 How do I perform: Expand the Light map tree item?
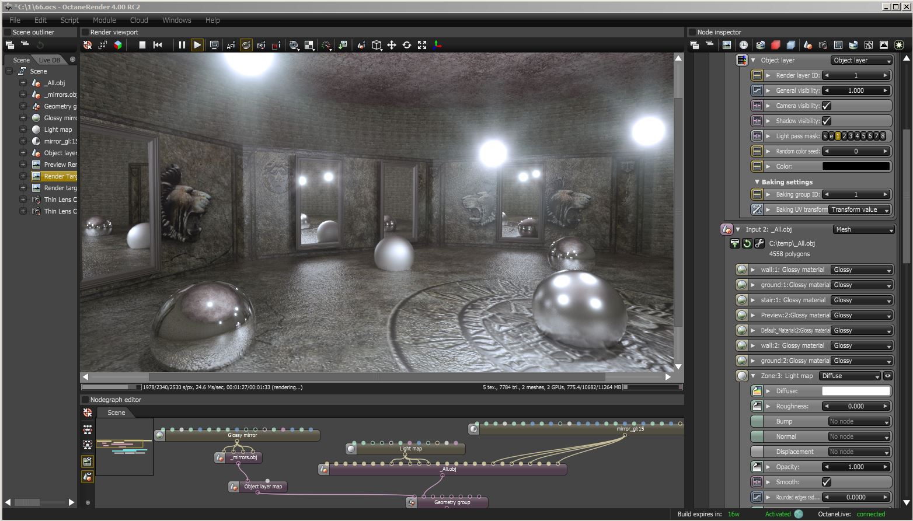23,130
